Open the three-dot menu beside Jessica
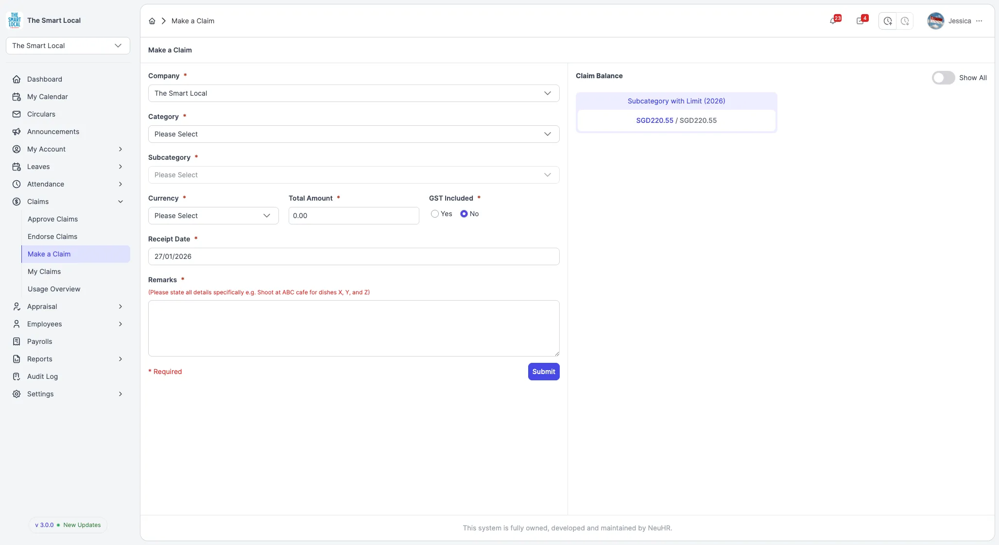 point(979,21)
